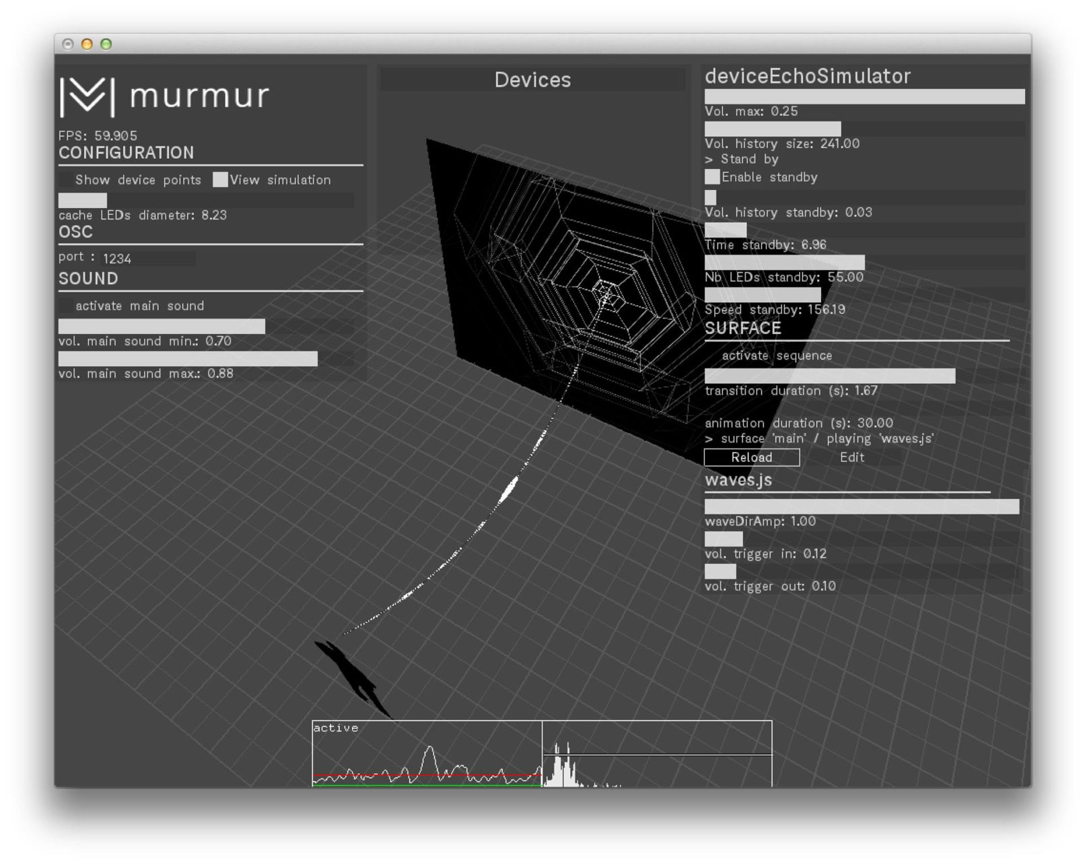Adjust Vol. history size slider
The image size is (1085, 862).
pos(864,129)
